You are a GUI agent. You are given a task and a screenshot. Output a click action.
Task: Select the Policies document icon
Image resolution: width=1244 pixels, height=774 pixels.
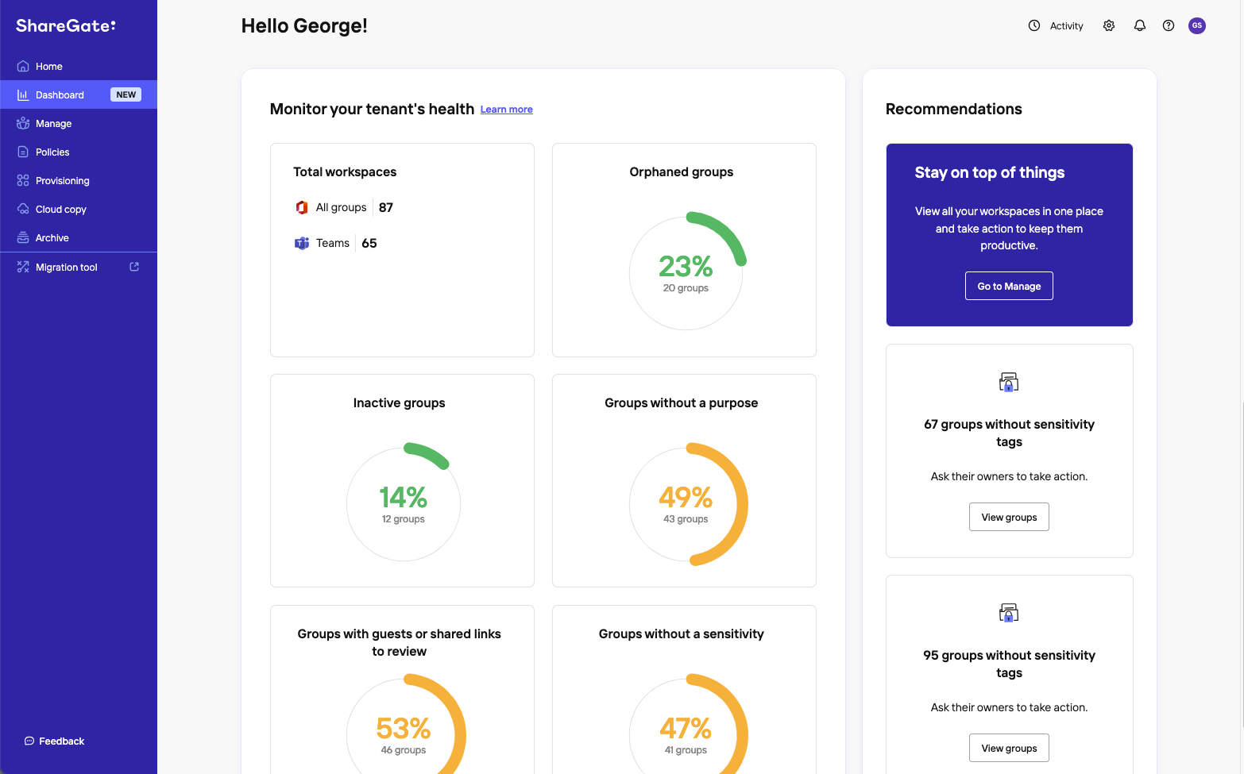coord(22,152)
